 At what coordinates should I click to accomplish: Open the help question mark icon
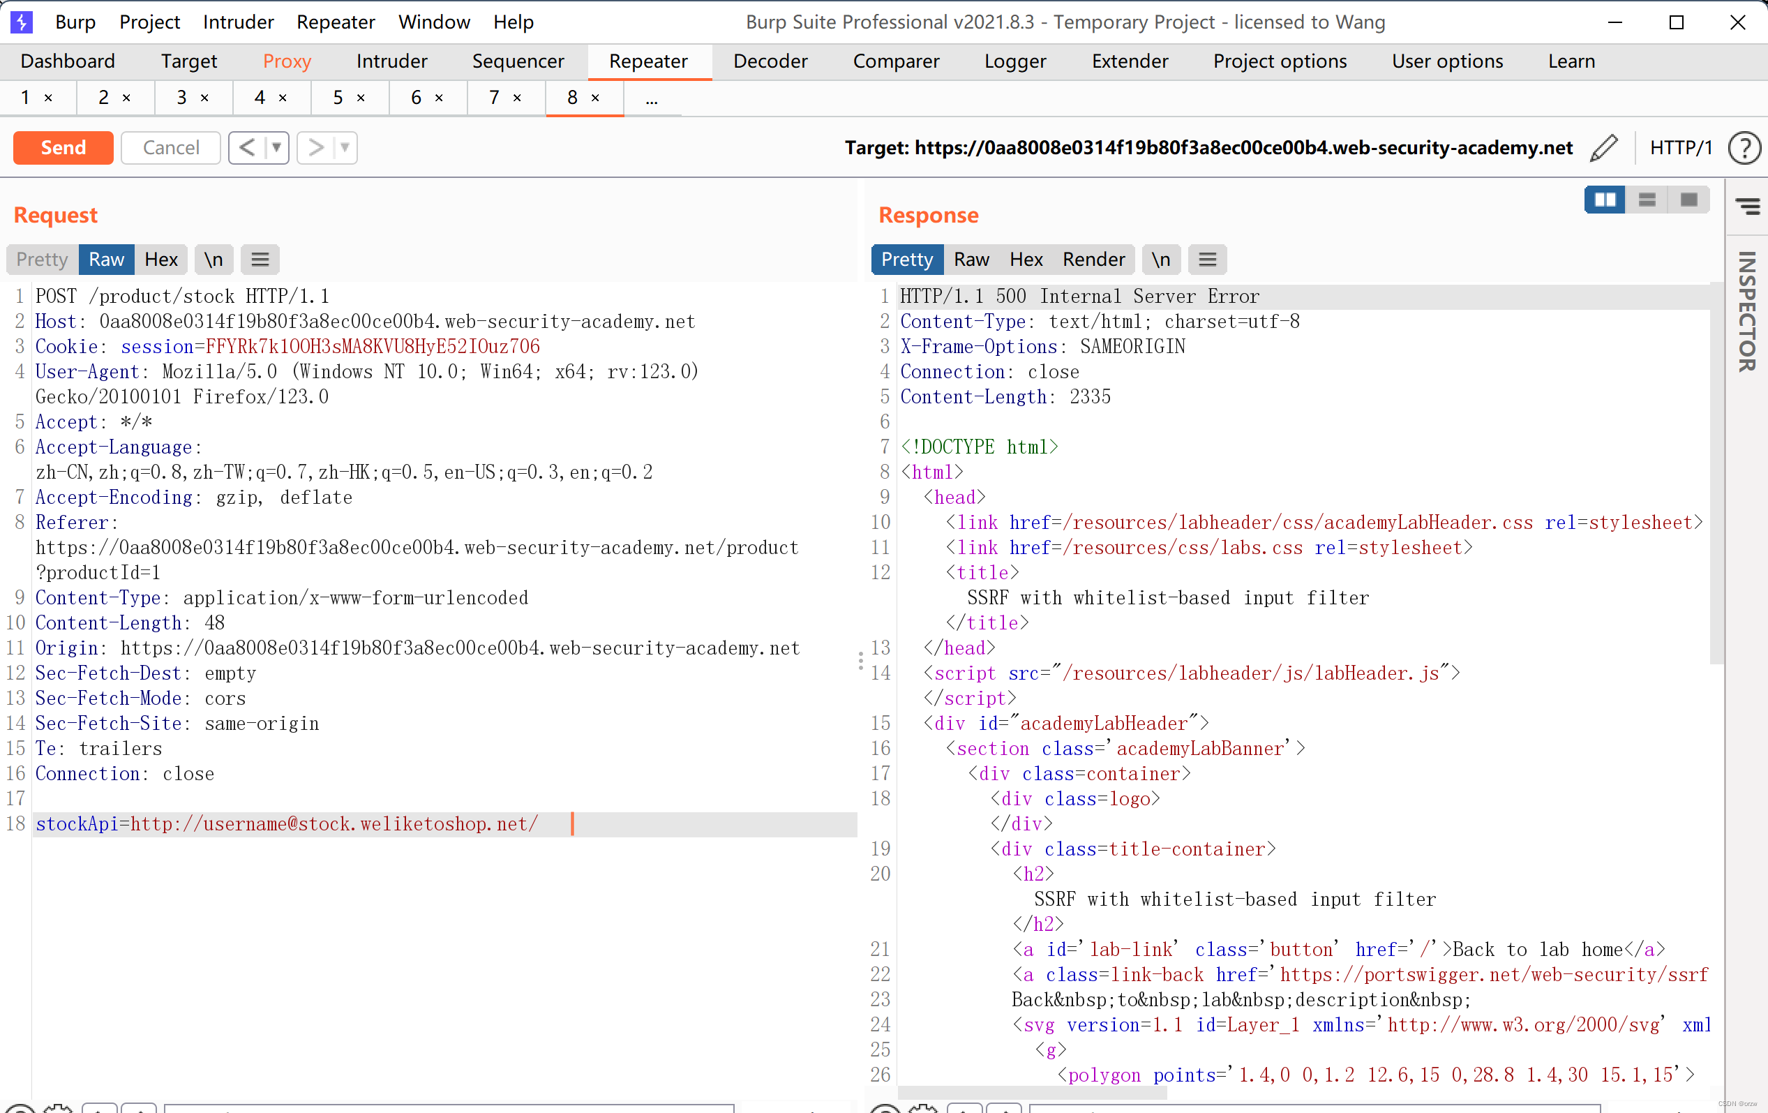[1744, 147]
